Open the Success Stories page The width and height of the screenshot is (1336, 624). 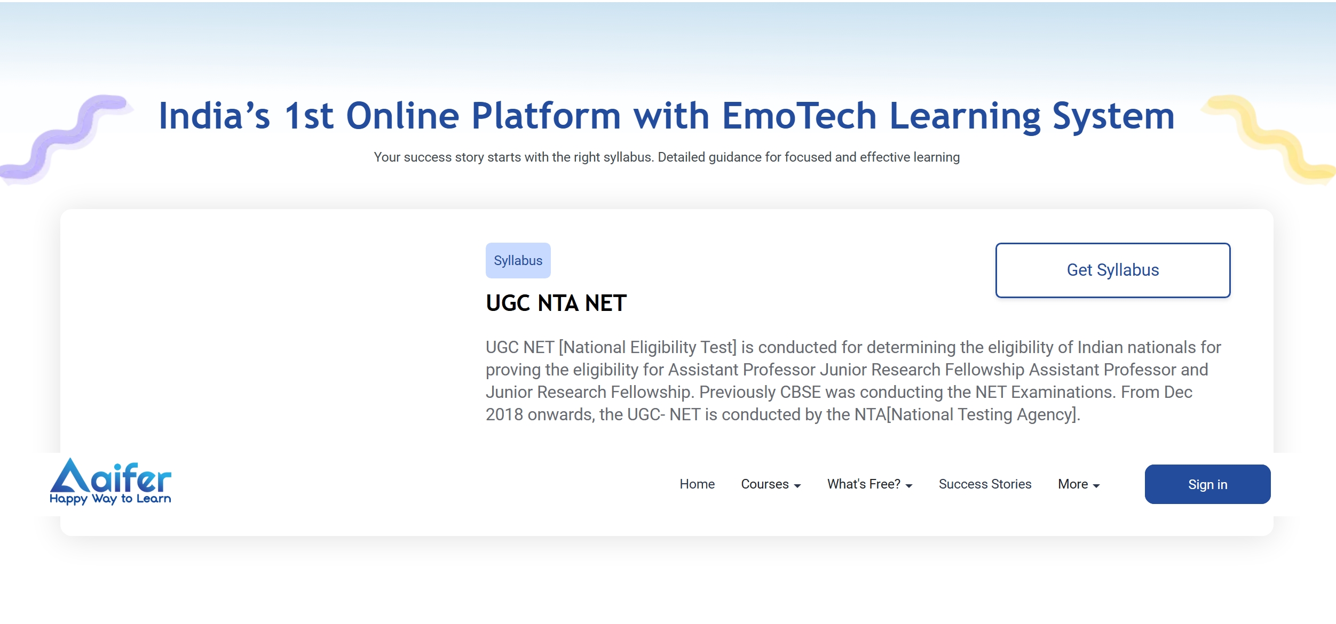click(x=985, y=484)
